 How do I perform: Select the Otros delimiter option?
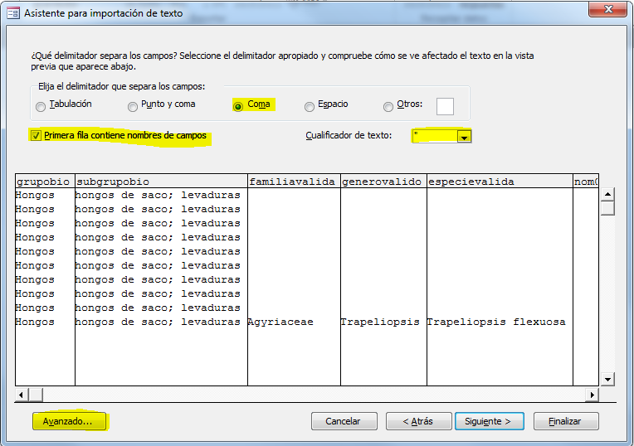tap(388, 106)
